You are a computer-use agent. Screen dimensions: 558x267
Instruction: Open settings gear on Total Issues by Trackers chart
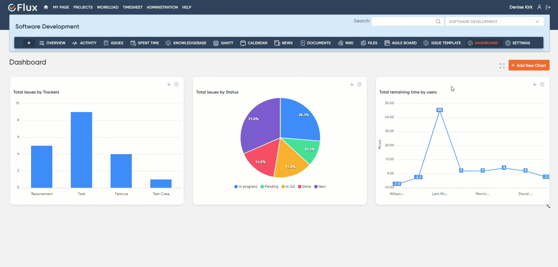pos(176,84)
